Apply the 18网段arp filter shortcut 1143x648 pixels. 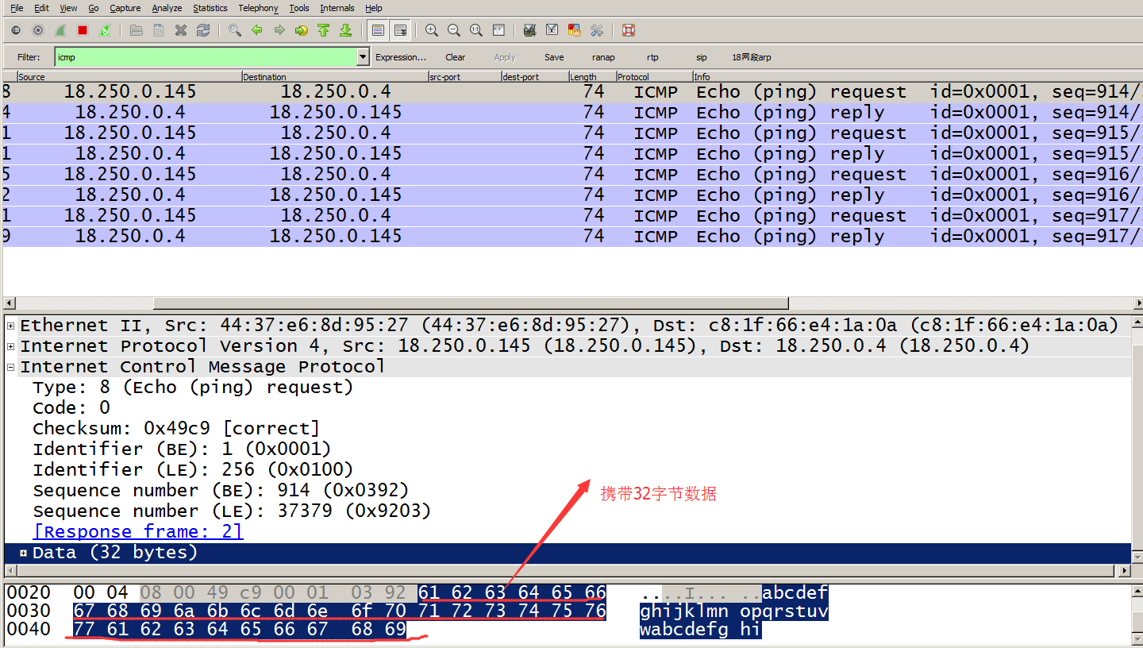point(752,57)
